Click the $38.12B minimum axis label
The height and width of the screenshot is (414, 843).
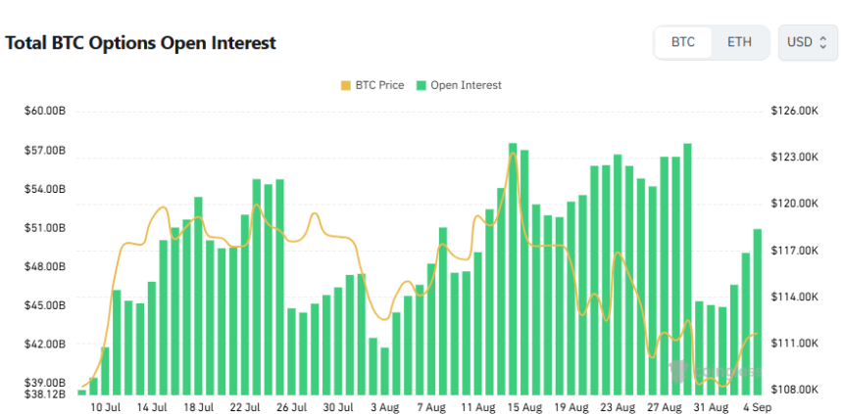coord(45,394)
